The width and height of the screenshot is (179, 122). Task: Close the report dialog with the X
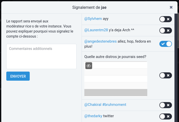171,7
